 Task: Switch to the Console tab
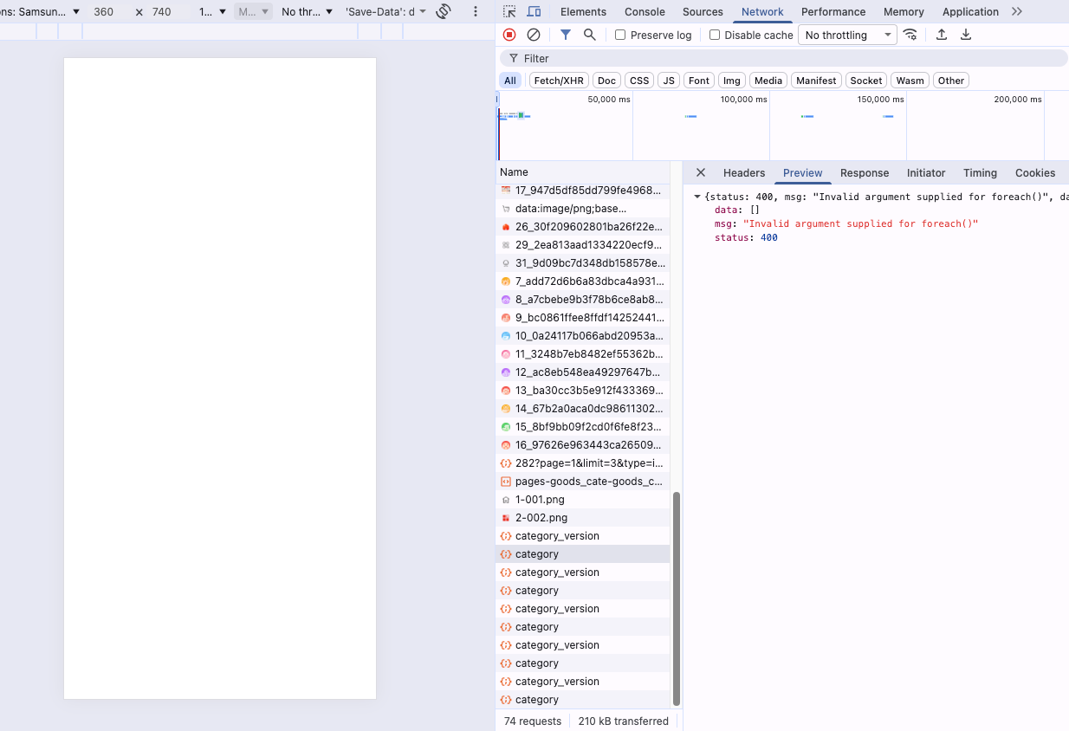(x=645, y=12)
